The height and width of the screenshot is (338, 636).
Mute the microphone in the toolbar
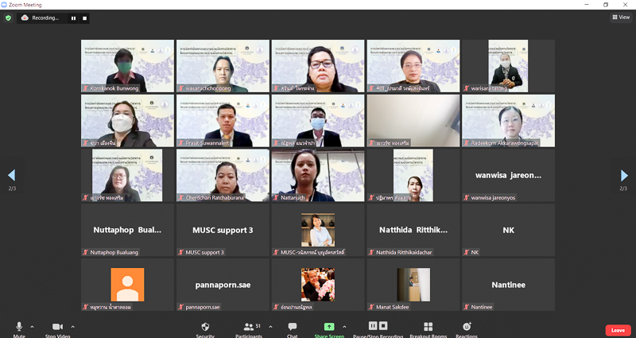pyautogui.click(x=19, y=327)
